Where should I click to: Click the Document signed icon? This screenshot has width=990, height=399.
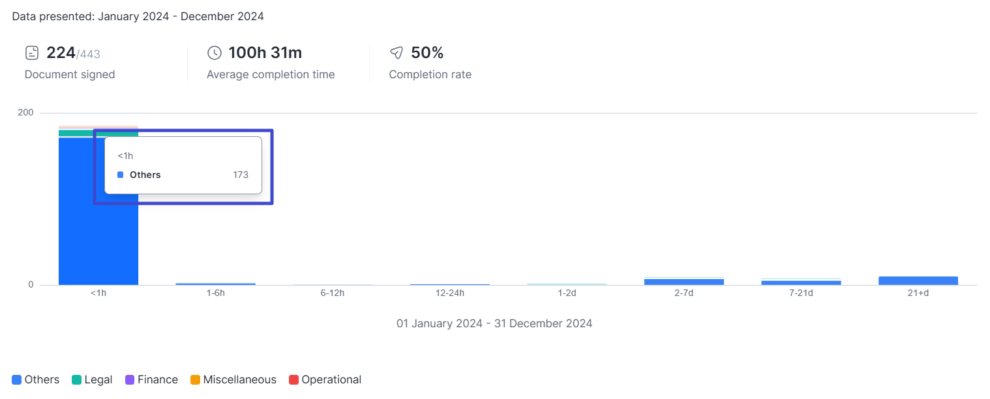(x=32, y=53)
